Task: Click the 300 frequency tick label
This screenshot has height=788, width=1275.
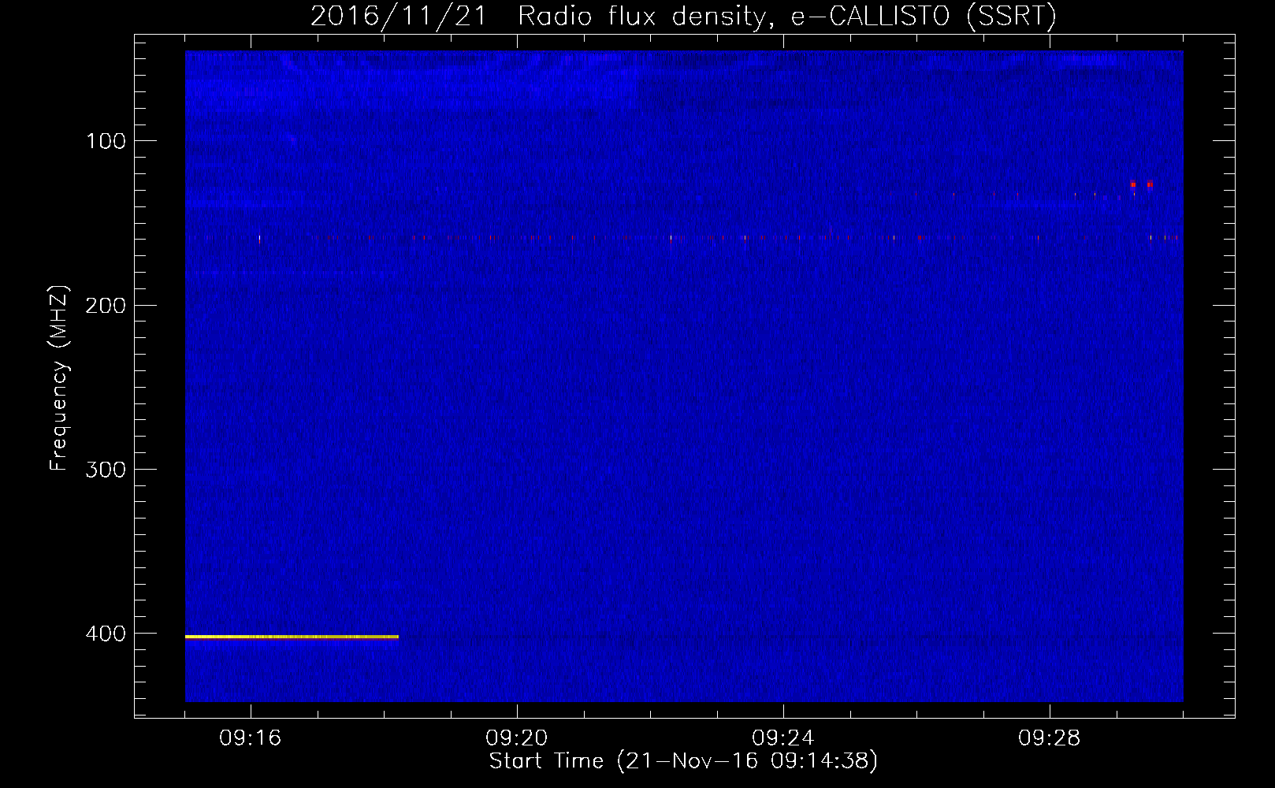Action: pos(106,469)
